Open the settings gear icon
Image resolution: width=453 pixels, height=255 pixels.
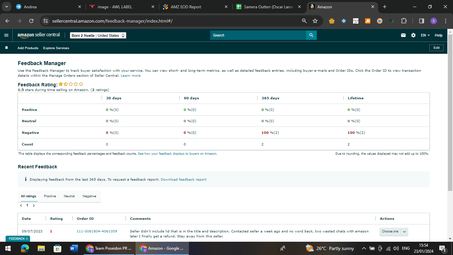tap(413, 35)
